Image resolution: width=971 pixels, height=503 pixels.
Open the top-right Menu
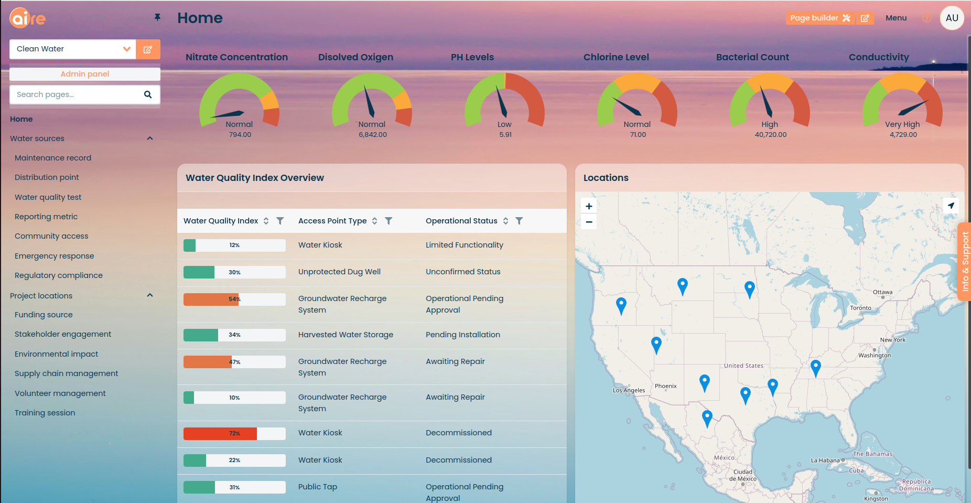click(896, 18)
